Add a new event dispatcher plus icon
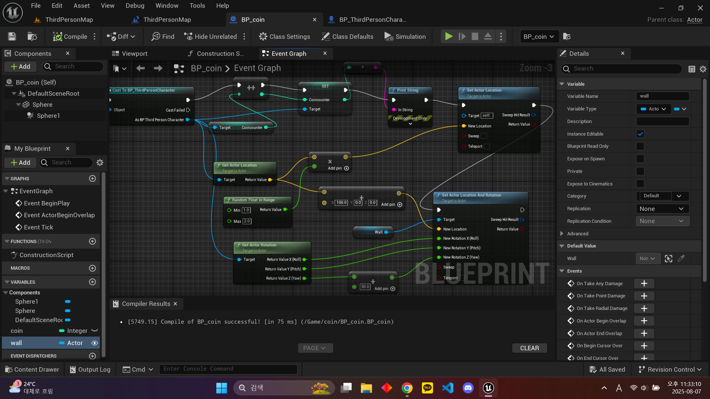Screen dimensions: 710x399 tap(92, 356)
